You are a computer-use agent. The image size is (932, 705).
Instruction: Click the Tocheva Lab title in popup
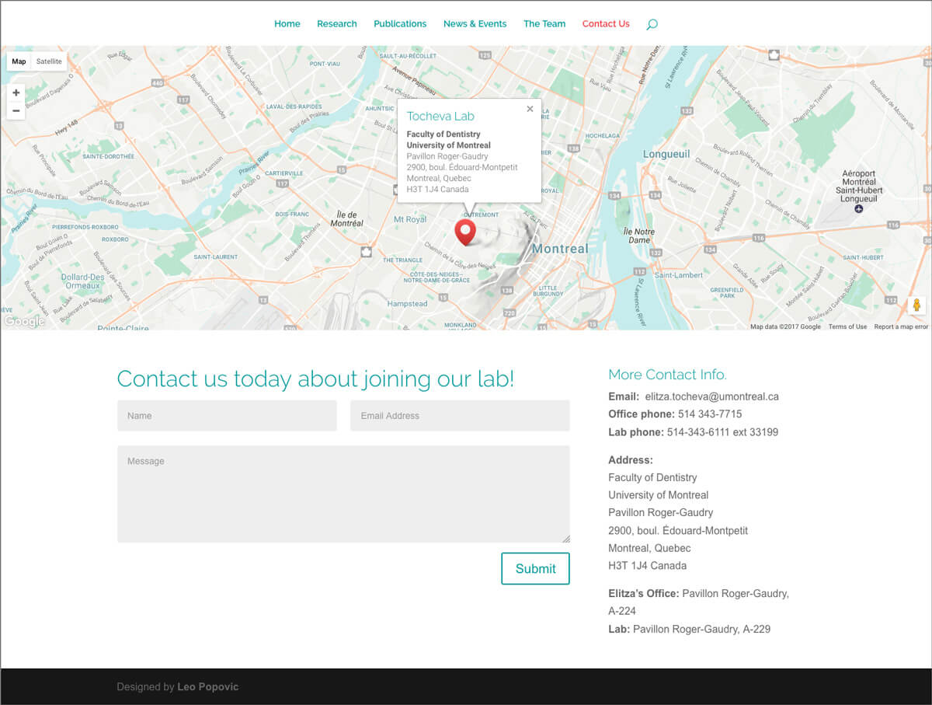440,116
